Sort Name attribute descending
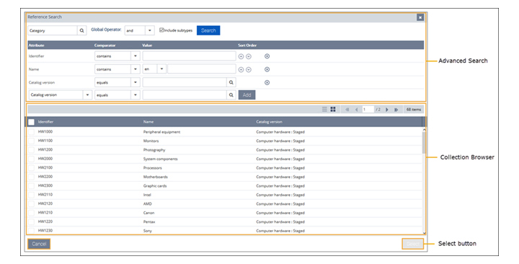 point(249,69)
